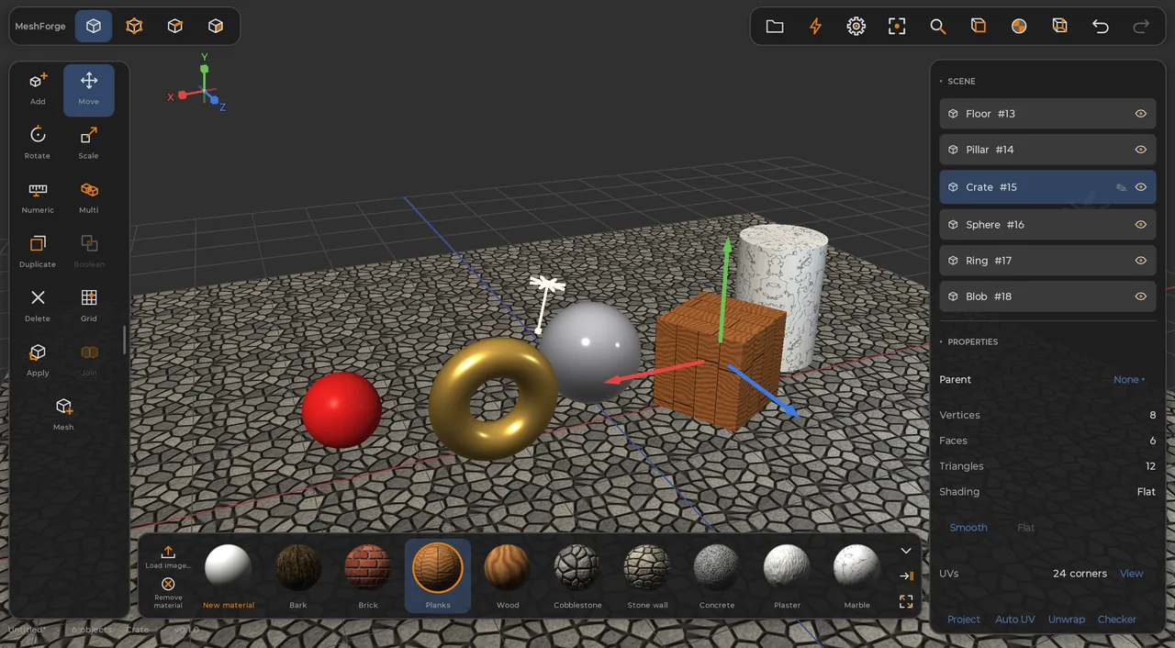Apply the Checker texture
This screenshot has height=648, width=1175.
click(x=1117, y=620)
